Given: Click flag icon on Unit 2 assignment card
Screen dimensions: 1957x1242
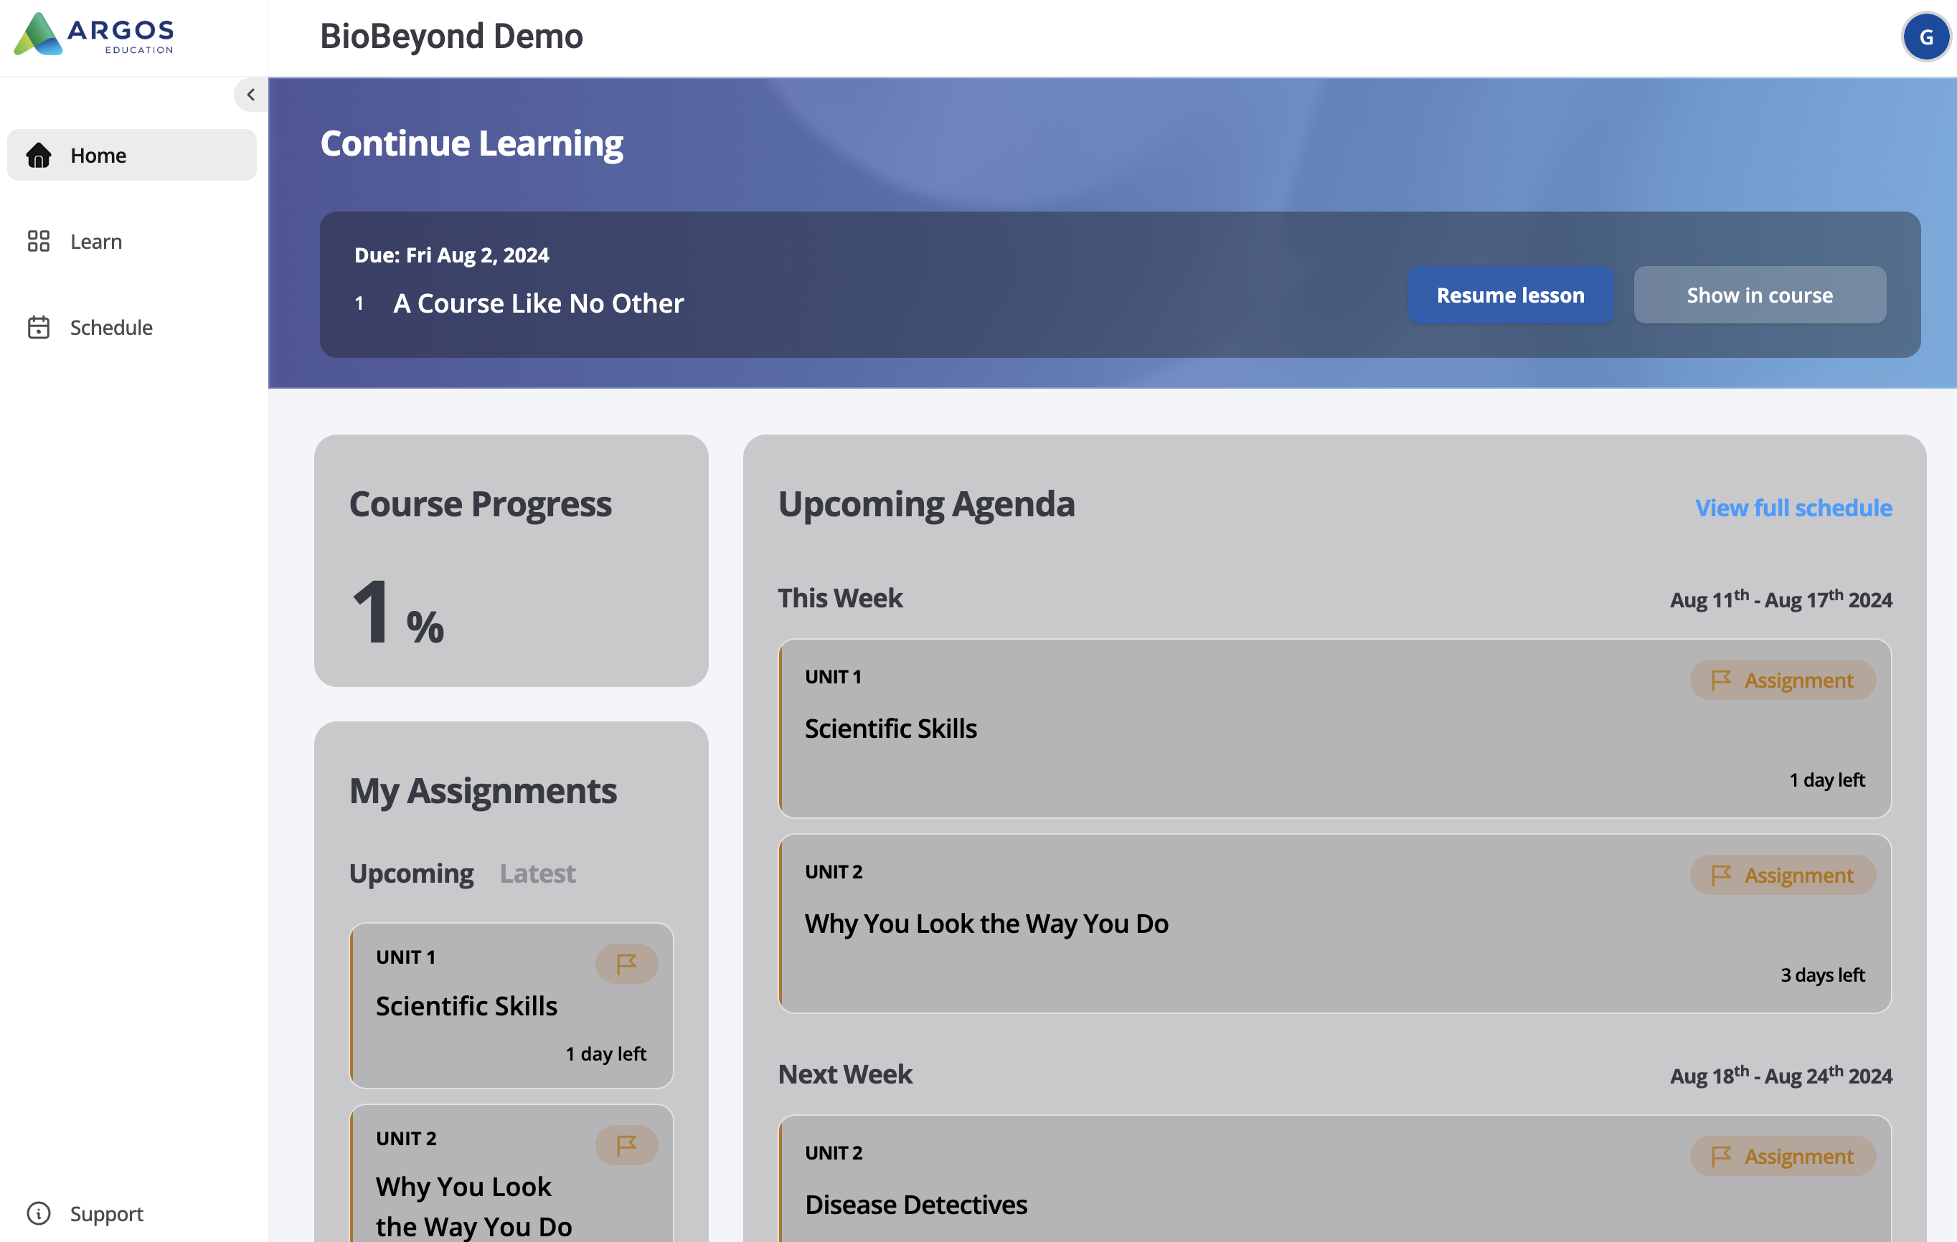Looking at the screenshot, I should pos(626,1144).
